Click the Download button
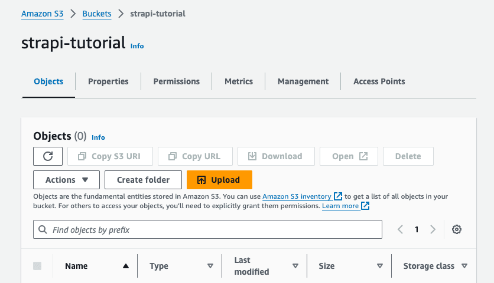Screen dimensions: 494x283 pyautogui.click(x=277, y=156)
